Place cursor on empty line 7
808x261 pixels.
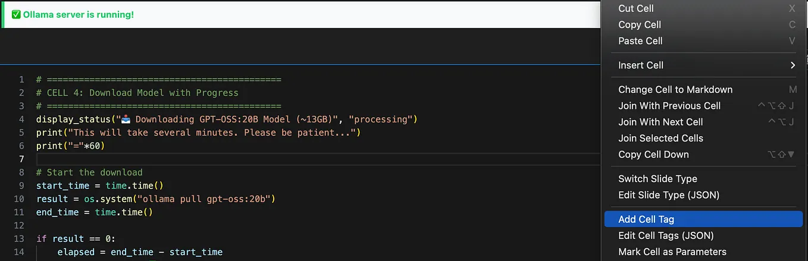(x=318, y=159)
